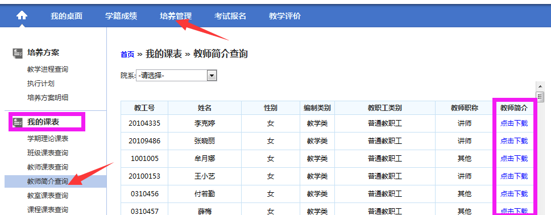The width and height of the screenshot is (551, 215).
Task: Click the 性别 column header
Action: [x=271, y=108]
